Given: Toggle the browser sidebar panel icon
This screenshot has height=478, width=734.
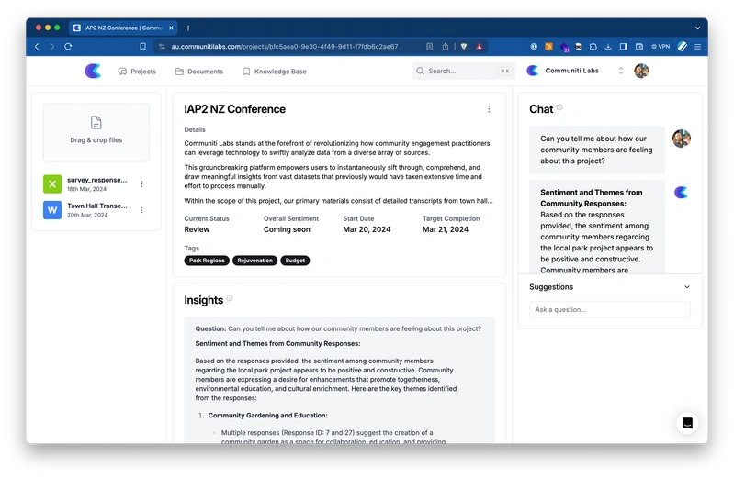Looking at the screenshot, I should click(x=624, y=46).
